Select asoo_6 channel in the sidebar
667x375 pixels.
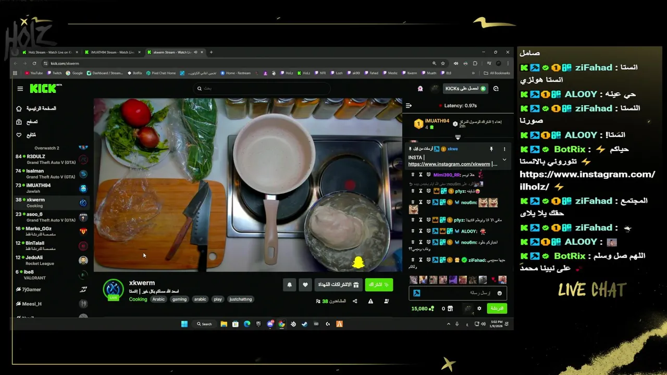click(51, 217)
